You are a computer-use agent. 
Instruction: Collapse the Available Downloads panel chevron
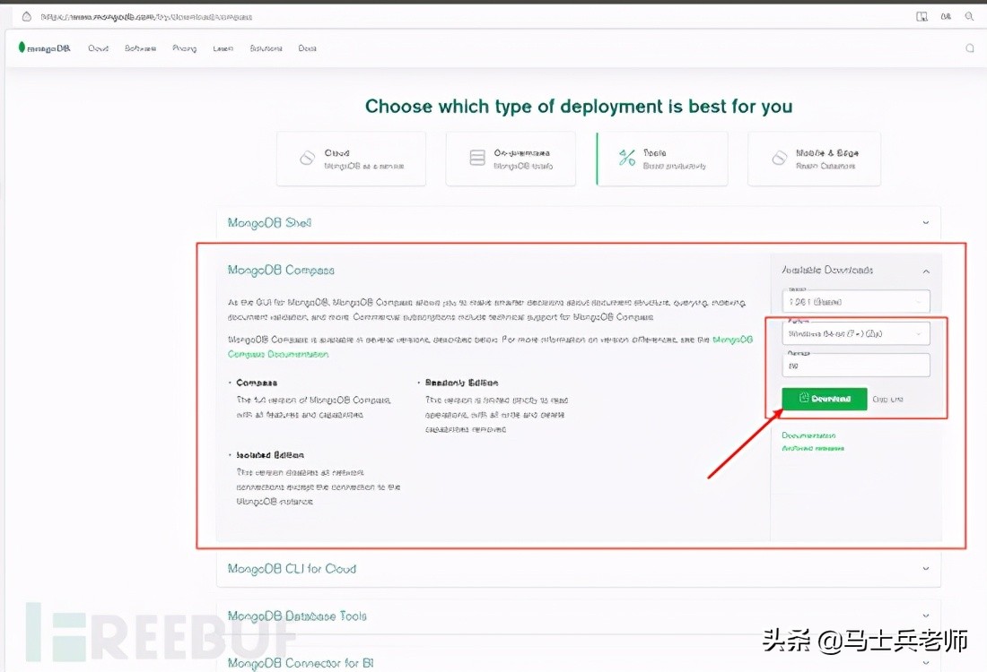[927, 271]
